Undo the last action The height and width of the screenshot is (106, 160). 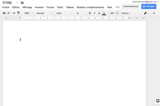(9, 13)
